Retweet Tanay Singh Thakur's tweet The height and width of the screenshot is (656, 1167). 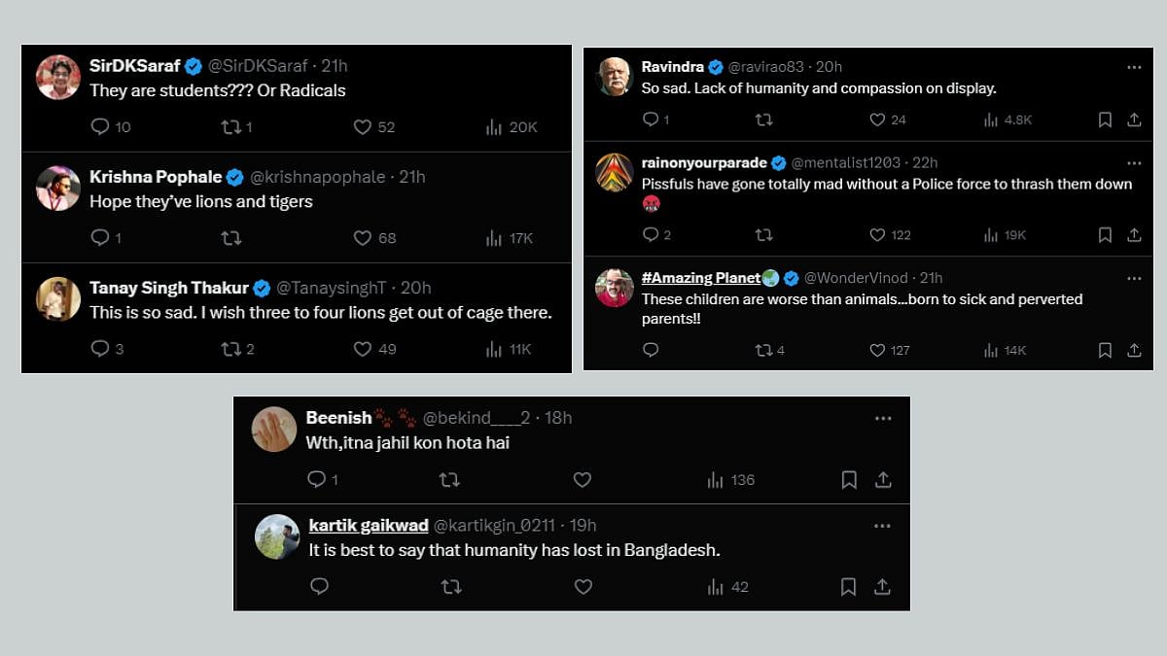pos(230,349)
